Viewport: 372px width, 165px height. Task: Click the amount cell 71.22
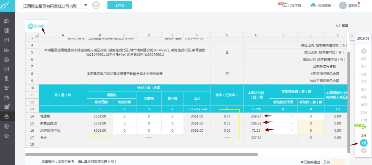(x=256, y=130)
